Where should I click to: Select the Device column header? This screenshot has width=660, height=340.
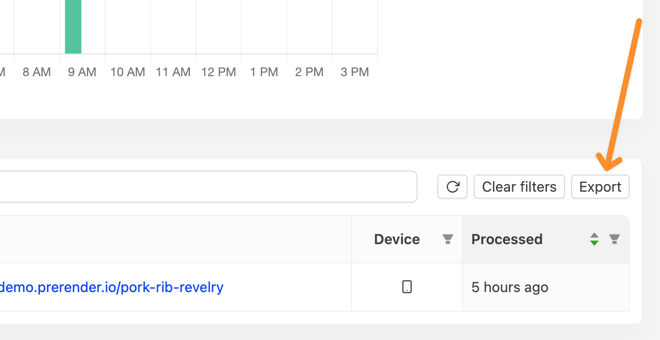[397, 239]
